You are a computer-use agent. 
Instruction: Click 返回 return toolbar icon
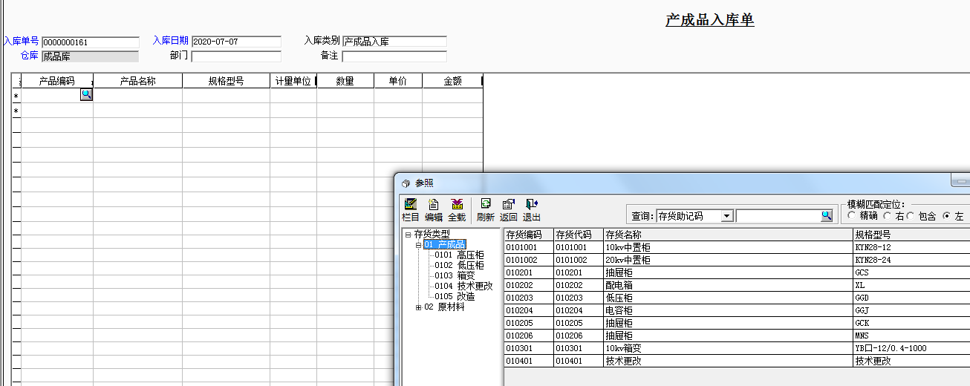(509, 210)
